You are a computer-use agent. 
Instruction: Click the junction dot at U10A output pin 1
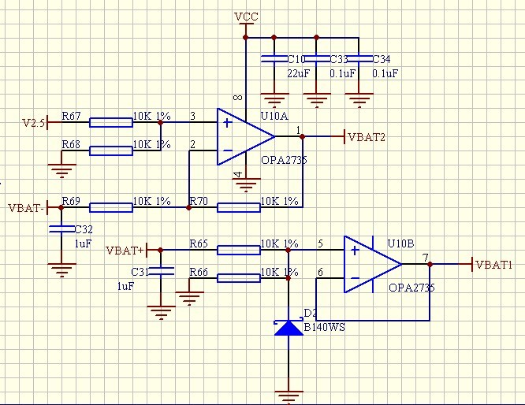point(303,136)
